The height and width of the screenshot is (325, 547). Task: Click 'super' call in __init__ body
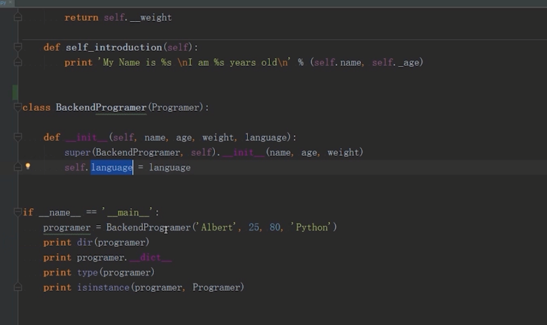coord(77,152)
